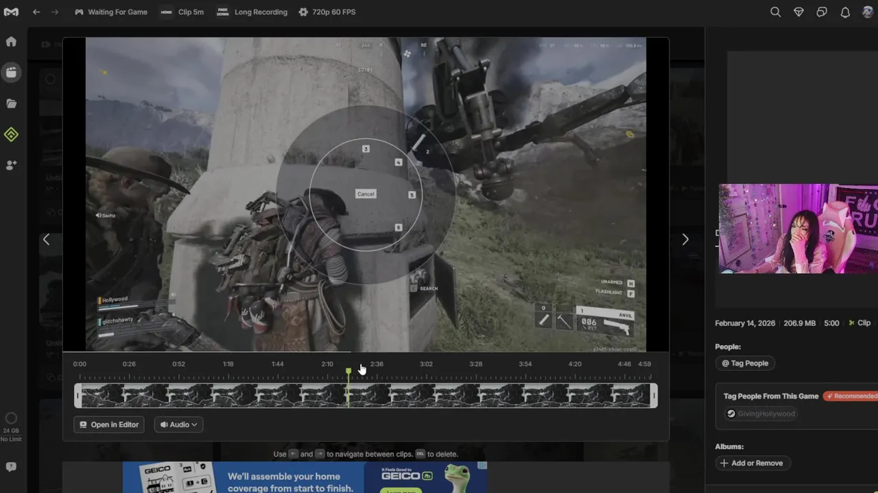
Task: Go back with the left arrow
Action: coord(36,12)
